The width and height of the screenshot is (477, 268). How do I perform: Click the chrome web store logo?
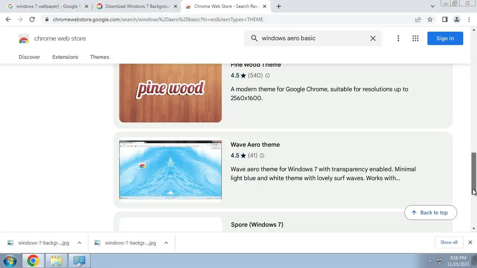coord(52,38)
